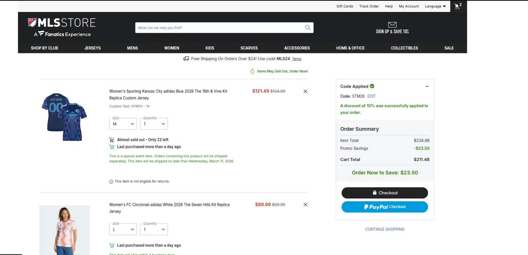The image size is (528, 255).
Task: Open the Mens menu
Action: [132, 48]
